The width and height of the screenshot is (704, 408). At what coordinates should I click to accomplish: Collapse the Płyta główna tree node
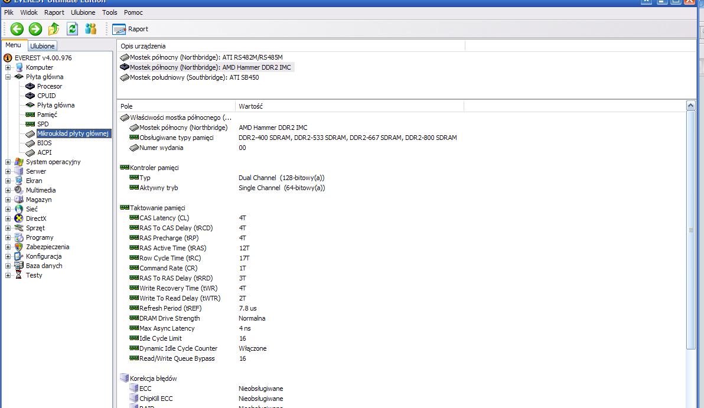pyautogui.click(x=8, y=77)
